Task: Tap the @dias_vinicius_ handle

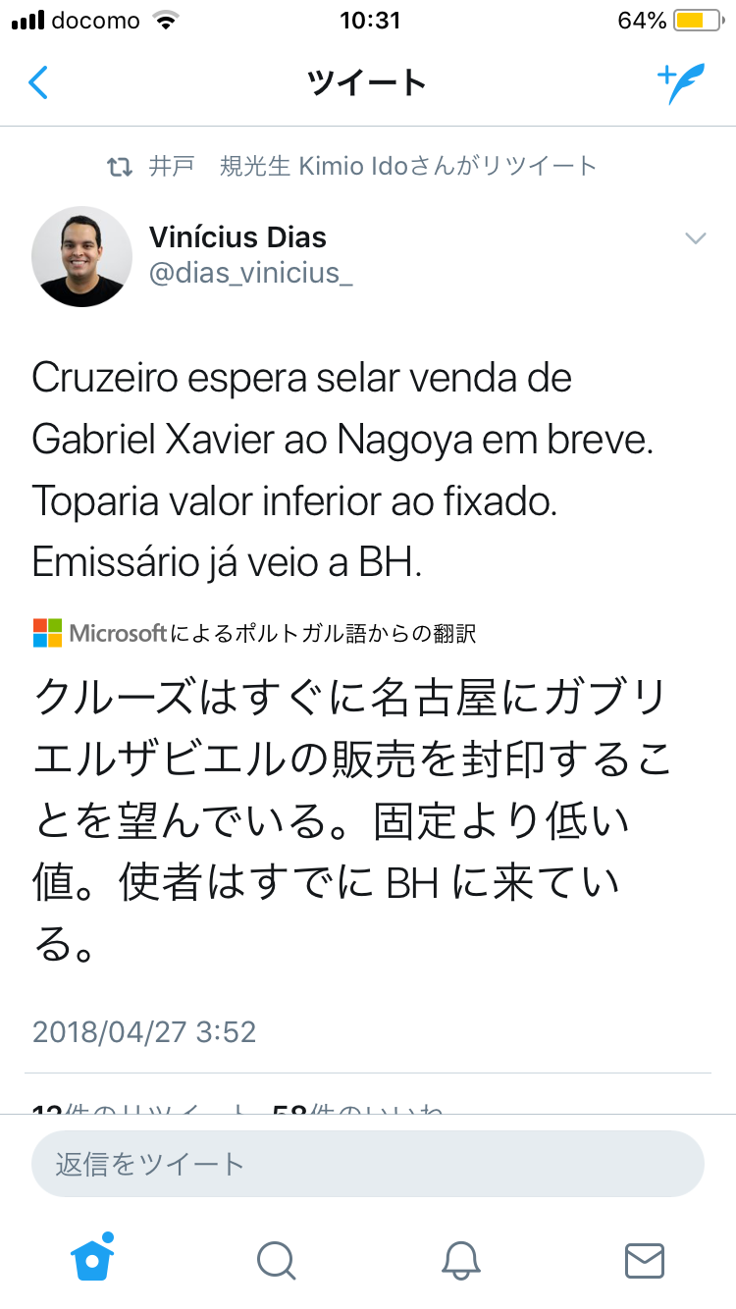Action: [250, 274]
